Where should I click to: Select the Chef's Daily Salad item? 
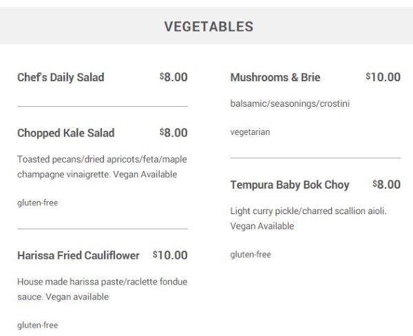tap(61, 78)
